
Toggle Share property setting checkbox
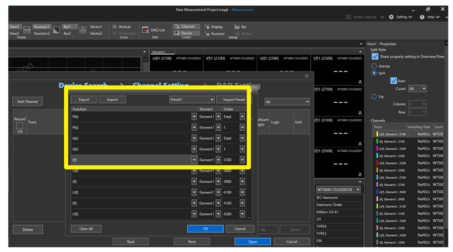pyautogui.click(x=375, y=57)
